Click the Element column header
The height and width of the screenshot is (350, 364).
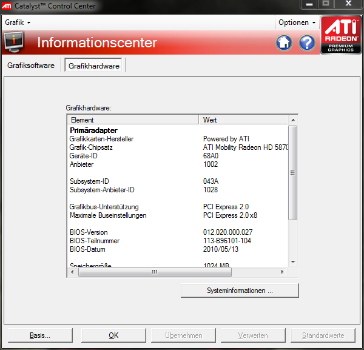(133, 119)
